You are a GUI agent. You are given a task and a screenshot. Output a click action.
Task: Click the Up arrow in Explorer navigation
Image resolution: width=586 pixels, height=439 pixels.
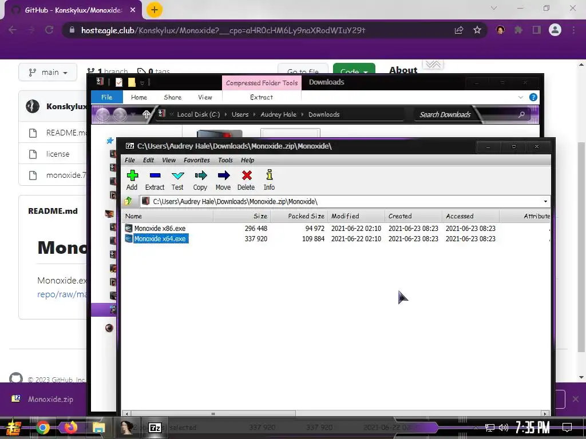coord(146,114)
